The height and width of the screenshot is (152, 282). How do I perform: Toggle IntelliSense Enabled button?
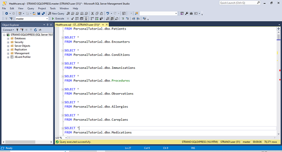[86, 19]
